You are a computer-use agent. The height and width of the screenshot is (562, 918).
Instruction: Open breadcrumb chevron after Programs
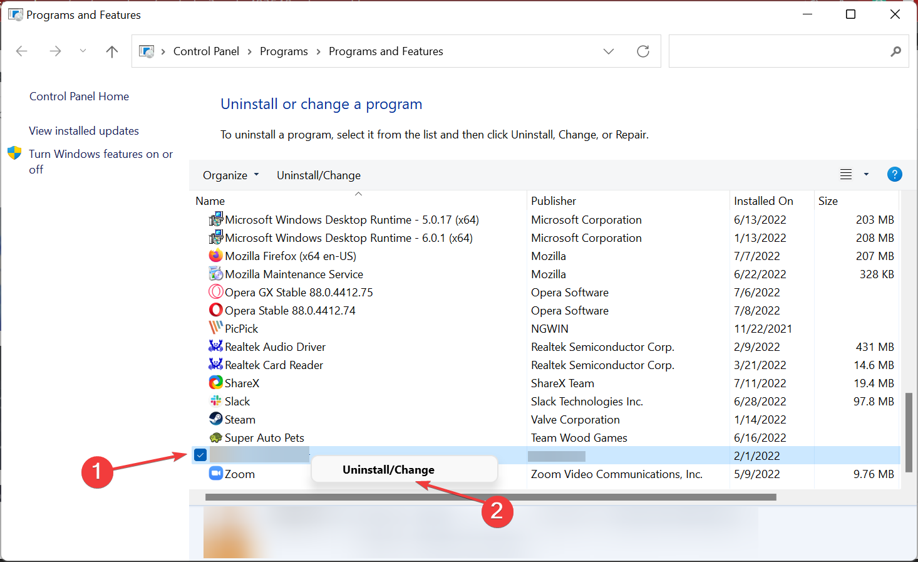point(318,51)
